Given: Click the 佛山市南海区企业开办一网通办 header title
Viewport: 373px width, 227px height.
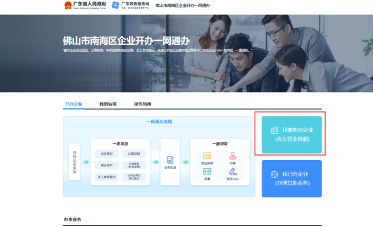Looking at the screenshot, I should (182, 5).
